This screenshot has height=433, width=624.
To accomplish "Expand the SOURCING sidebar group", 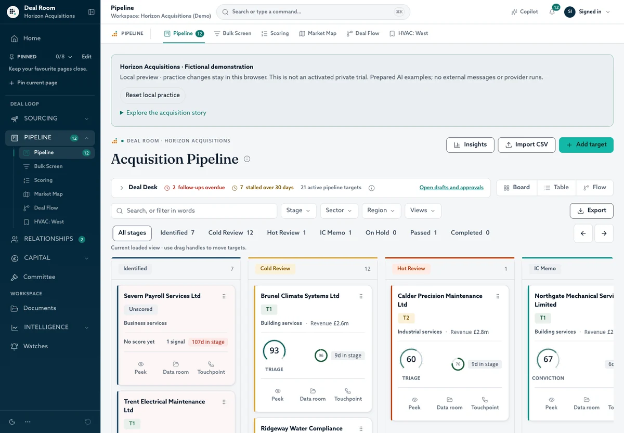I will point(50,119).
